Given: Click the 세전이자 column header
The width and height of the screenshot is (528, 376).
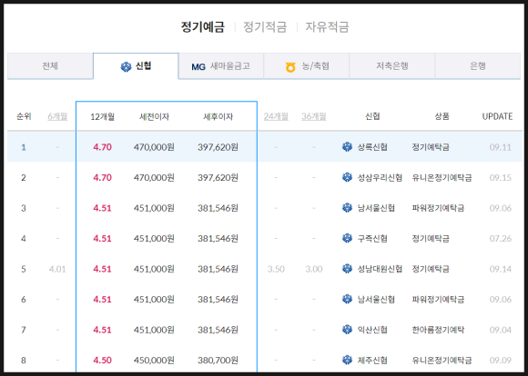Looking at the screenshot, I should (x=154, y=116).
